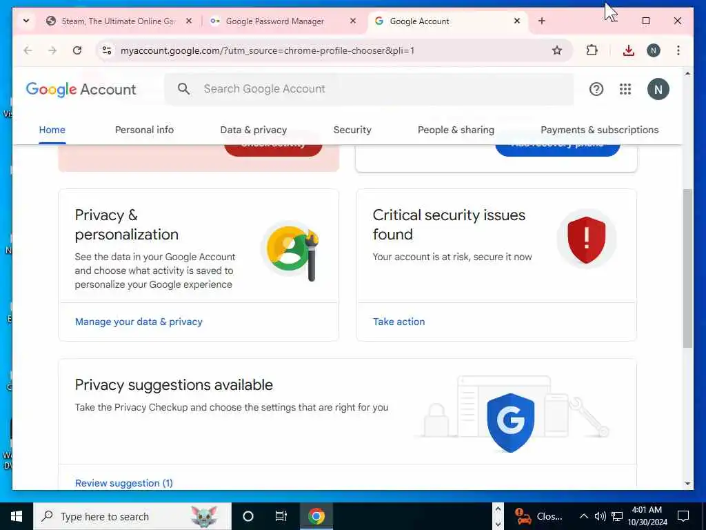Bookmark this page with the star icon
Viewport: 706px width, 530px height.
pyautogui.click(x=557, y=50)
